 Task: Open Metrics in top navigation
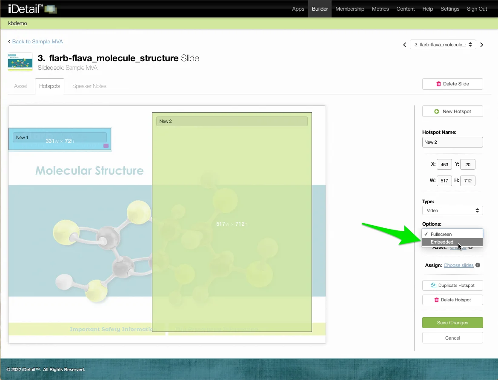[x=380, y=9]
